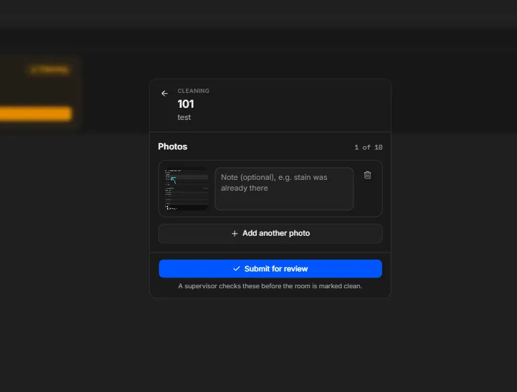Viewport: 517px width, 392px height.
Task: Open the uploaded photo thumbnail
Action: (186, 189)
